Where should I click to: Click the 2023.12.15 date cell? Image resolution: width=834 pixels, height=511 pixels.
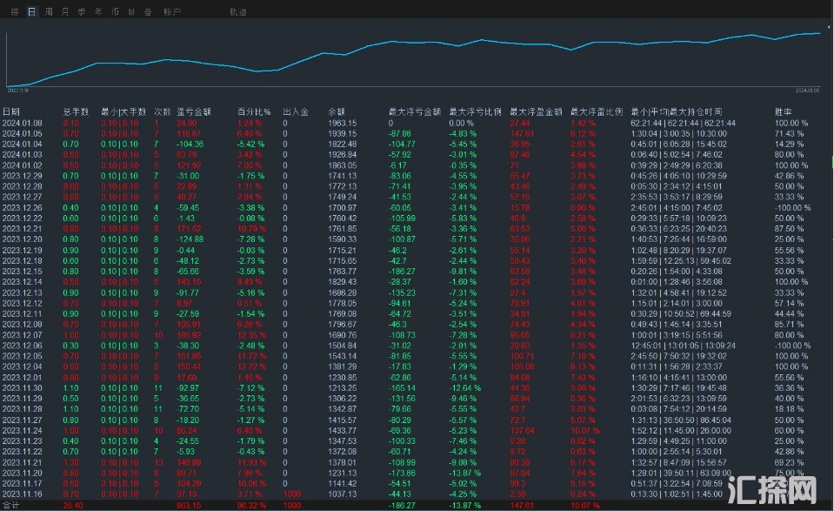coord(23,272)
